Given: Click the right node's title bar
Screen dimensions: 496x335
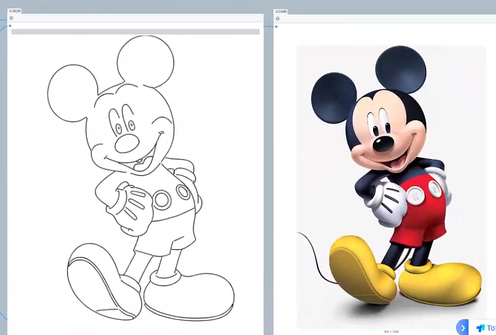Looking at the screenshot, I should [387, 18].
